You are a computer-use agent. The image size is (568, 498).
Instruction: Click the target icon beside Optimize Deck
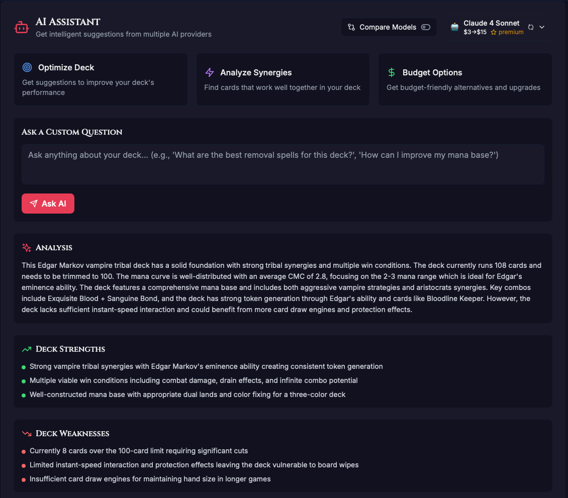point(27,67)
